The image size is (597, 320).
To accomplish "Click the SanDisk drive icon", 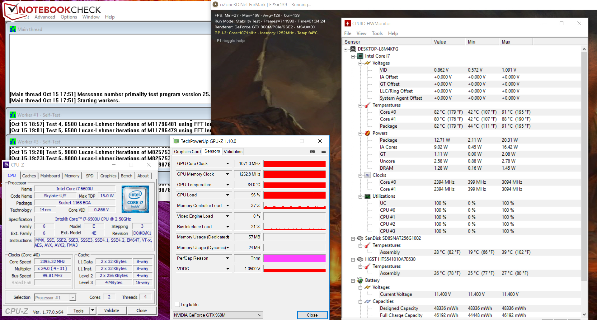I will click(360, 238).
